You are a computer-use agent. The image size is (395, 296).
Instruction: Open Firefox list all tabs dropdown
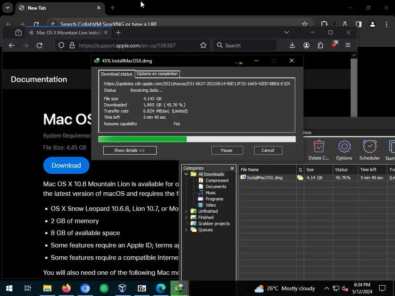click(x=287, y=32)
